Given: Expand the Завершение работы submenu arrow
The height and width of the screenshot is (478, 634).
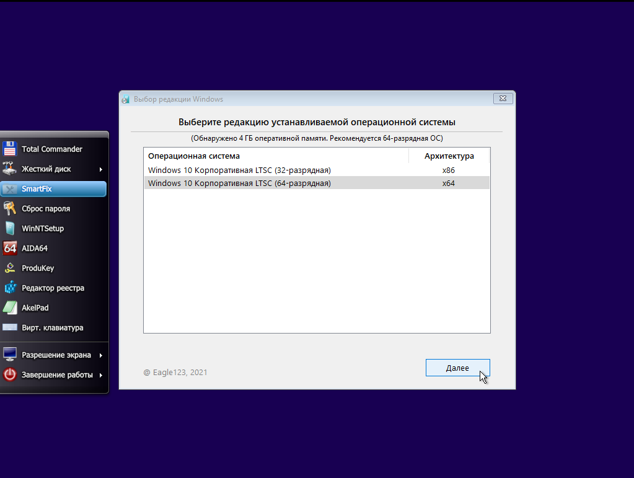Looking at the screenshot, I should pos(100,375).
